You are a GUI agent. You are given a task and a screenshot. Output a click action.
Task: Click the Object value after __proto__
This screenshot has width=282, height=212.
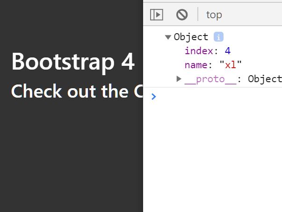click(x=265, y=79)
